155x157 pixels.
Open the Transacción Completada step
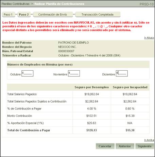coord(98,15)
